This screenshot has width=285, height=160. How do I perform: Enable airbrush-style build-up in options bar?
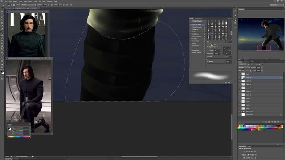pos(67,5)
